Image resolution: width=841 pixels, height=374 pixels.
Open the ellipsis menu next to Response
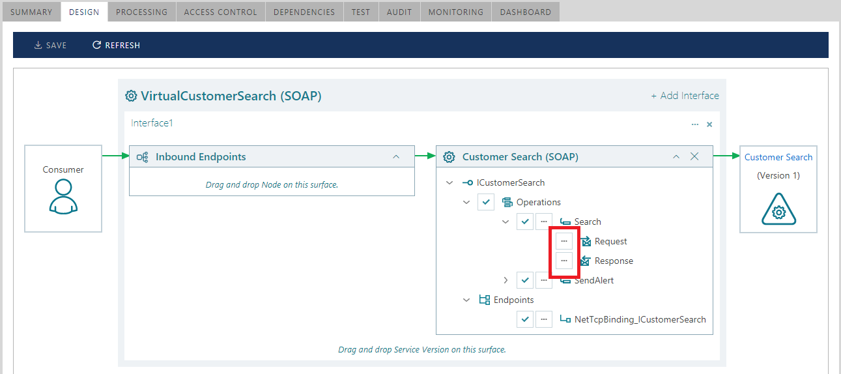(564, 261)
